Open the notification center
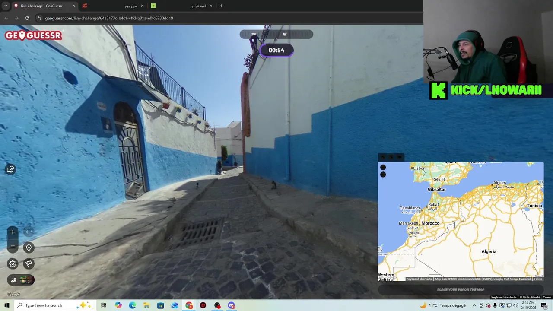 (544, 305)
